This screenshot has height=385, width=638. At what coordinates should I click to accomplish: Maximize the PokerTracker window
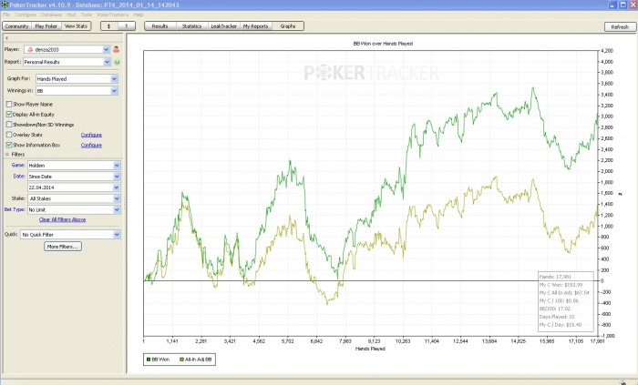[x=623, y=5]
